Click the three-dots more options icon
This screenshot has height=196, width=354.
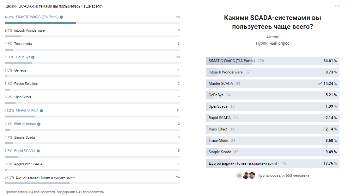point(338,6)
